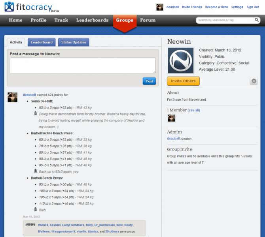
Task: Click the '115 lb x 3 reps' set line
Action: (x=66, y=204)
